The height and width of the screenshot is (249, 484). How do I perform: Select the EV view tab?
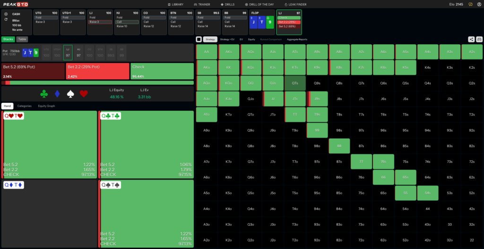tap(242, 40)
